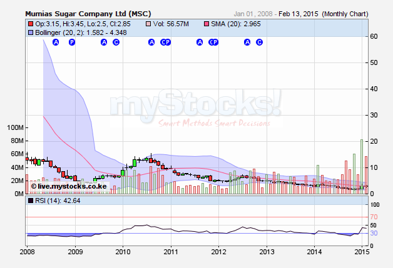
Task: Click the first A event marker in 2008
Action: pos(56,42)
